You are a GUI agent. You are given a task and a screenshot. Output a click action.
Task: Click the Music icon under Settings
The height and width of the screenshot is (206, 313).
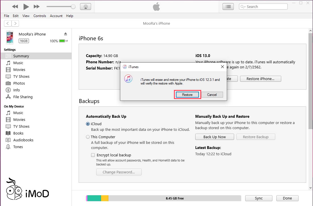tap(8, 63)
